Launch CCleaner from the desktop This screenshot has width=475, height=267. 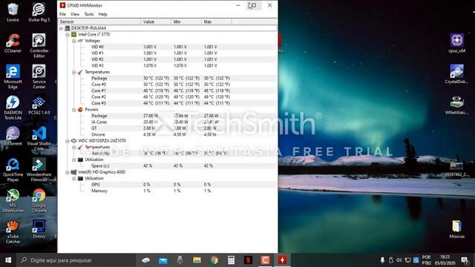click(x=13, y=43)
